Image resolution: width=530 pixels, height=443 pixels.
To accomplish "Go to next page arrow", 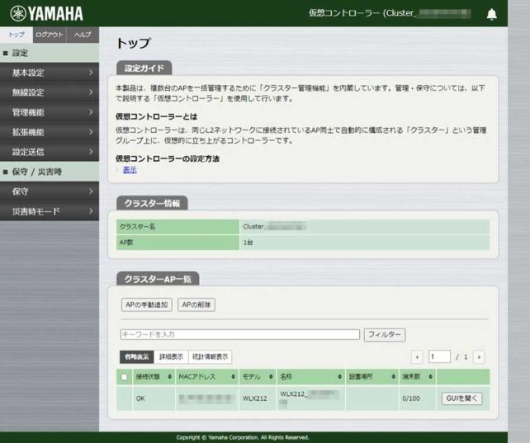I will pos(480,357).
